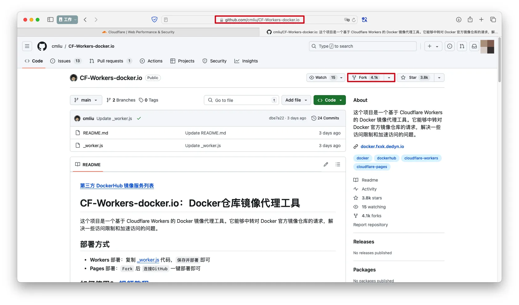This screenshot has width=519, height=305.
Task: Open the Insights tab
Action: tap(246, 61)
